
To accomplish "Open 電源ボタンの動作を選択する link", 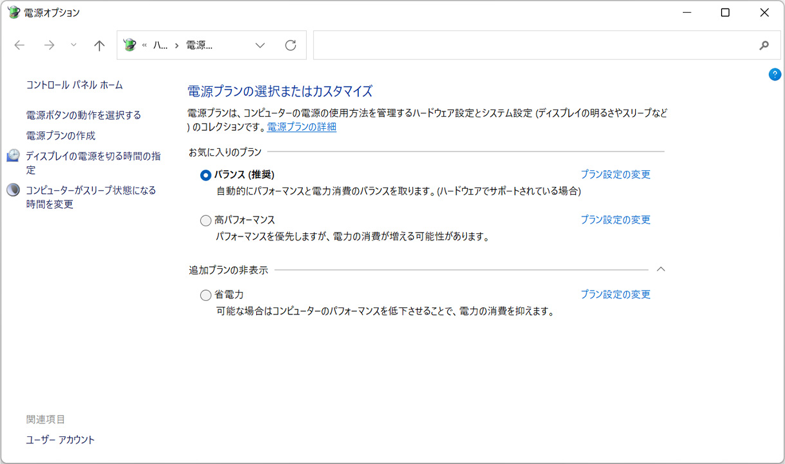I will click(x=83, y=115).
